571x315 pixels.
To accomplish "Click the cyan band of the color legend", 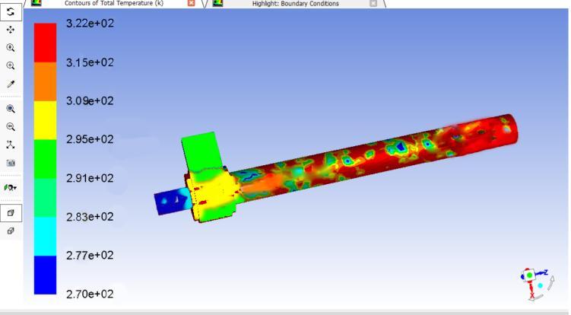I will tap(45, 236).
